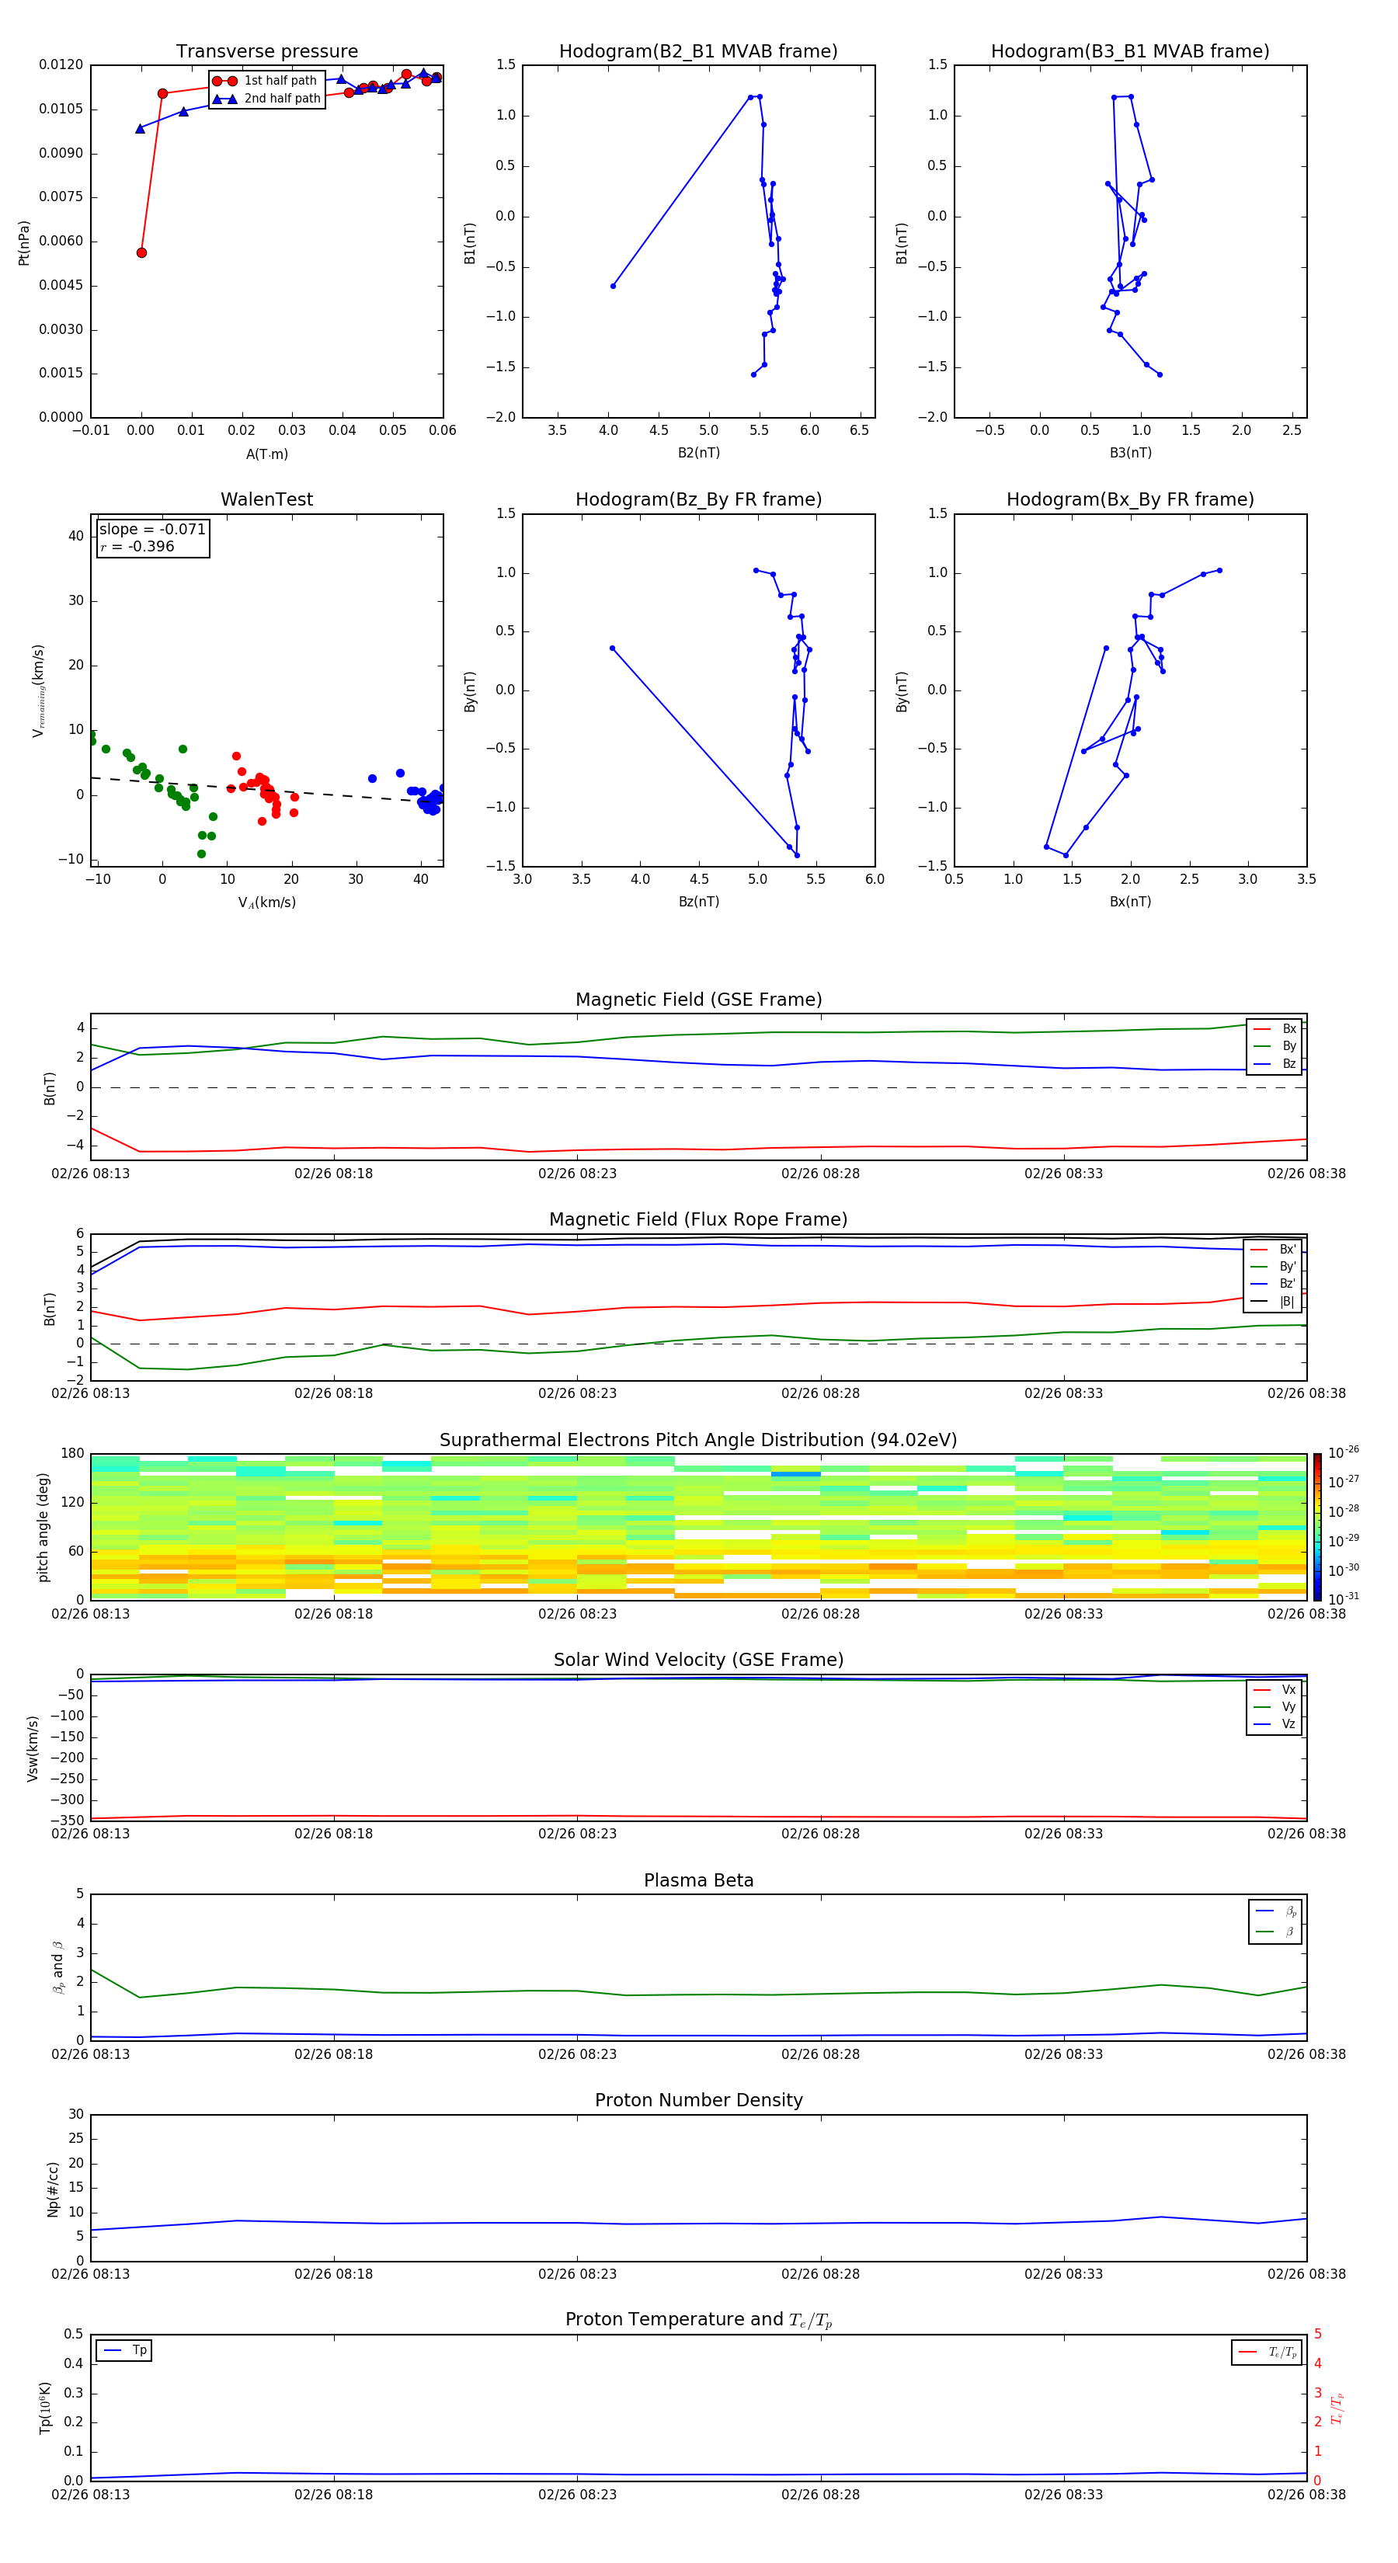Image resolution: width=1398 pixels, height=2563 pixels.
Task: Click the blue triangle marker of the '2nd half path' legend entry
Action: [224, 99]
